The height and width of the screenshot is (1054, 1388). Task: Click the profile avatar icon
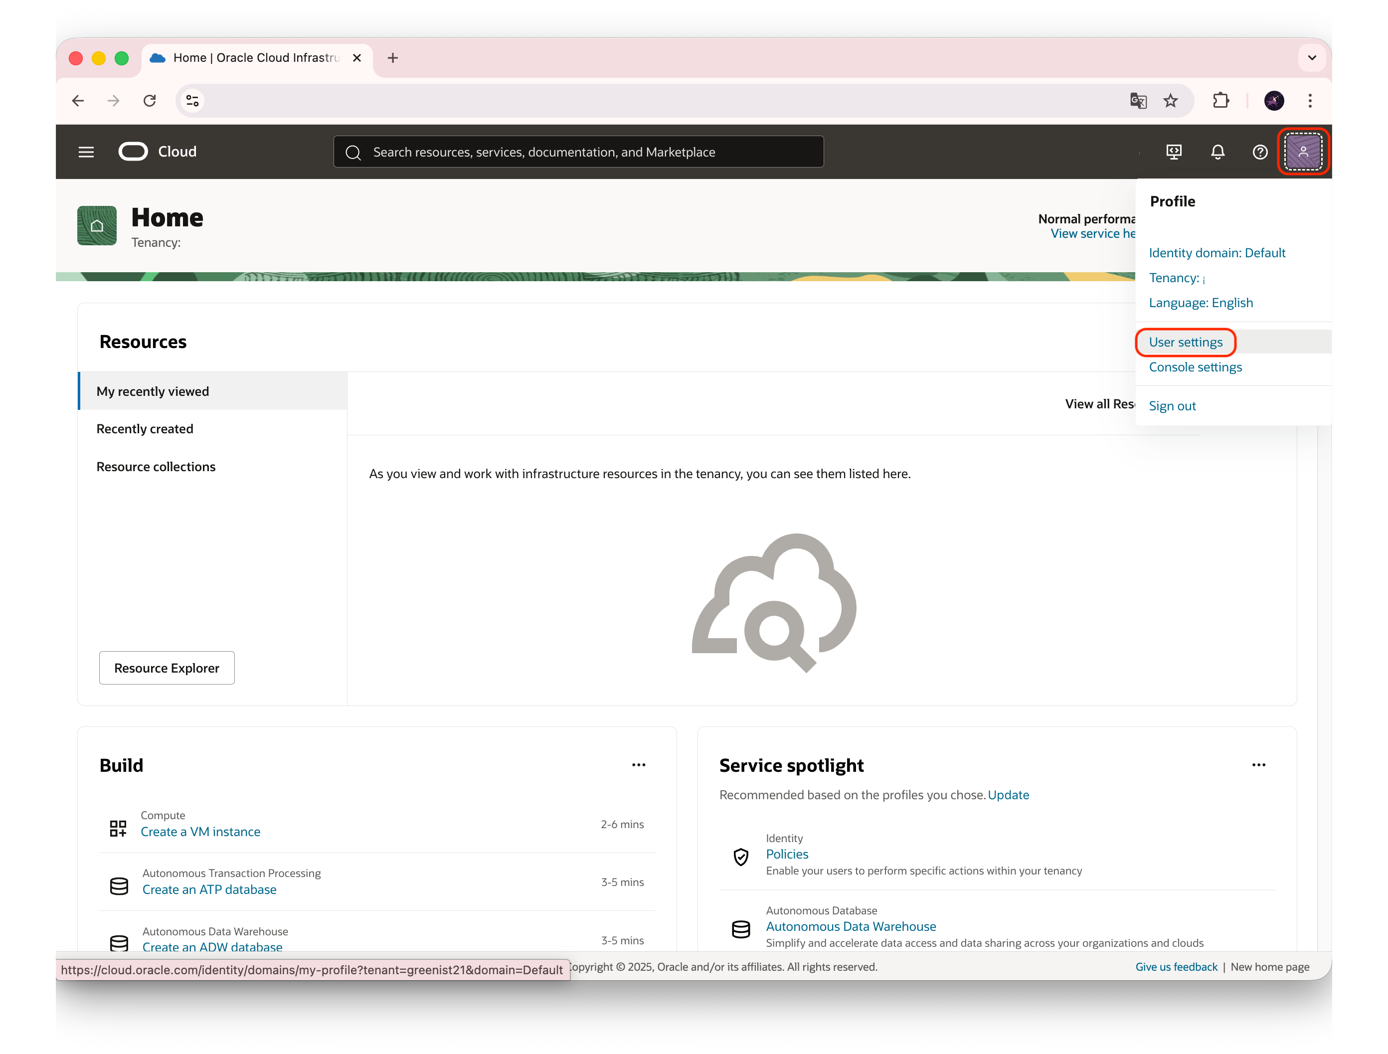pos(1303,152)
